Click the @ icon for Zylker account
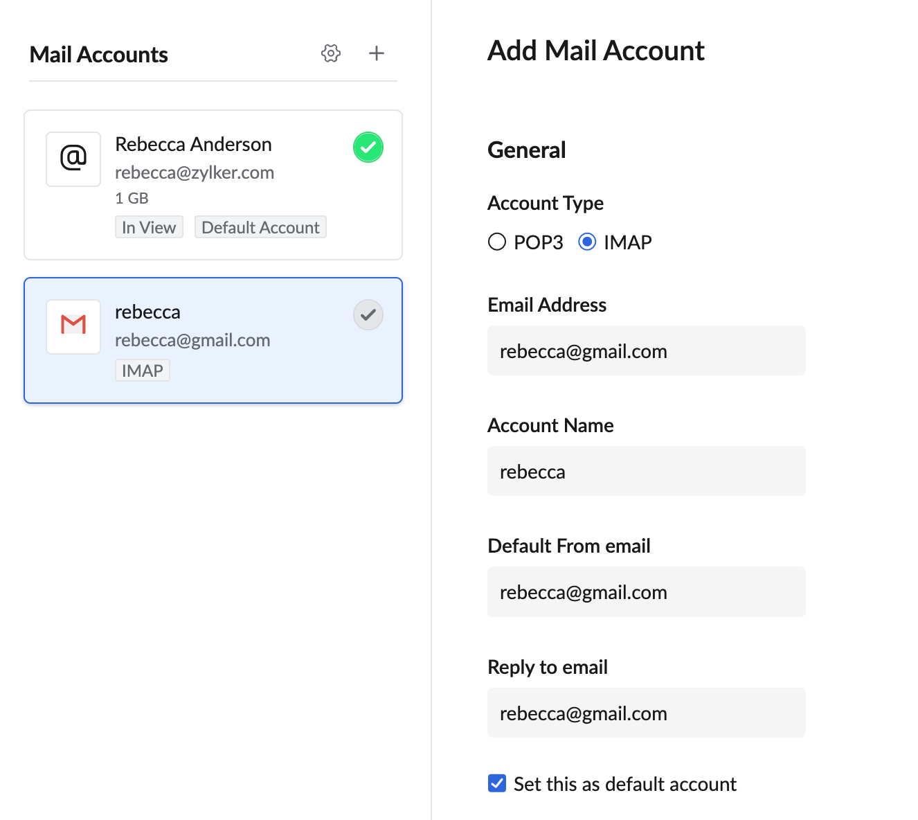Screen dimensions: 918x820 coord(73,159)
